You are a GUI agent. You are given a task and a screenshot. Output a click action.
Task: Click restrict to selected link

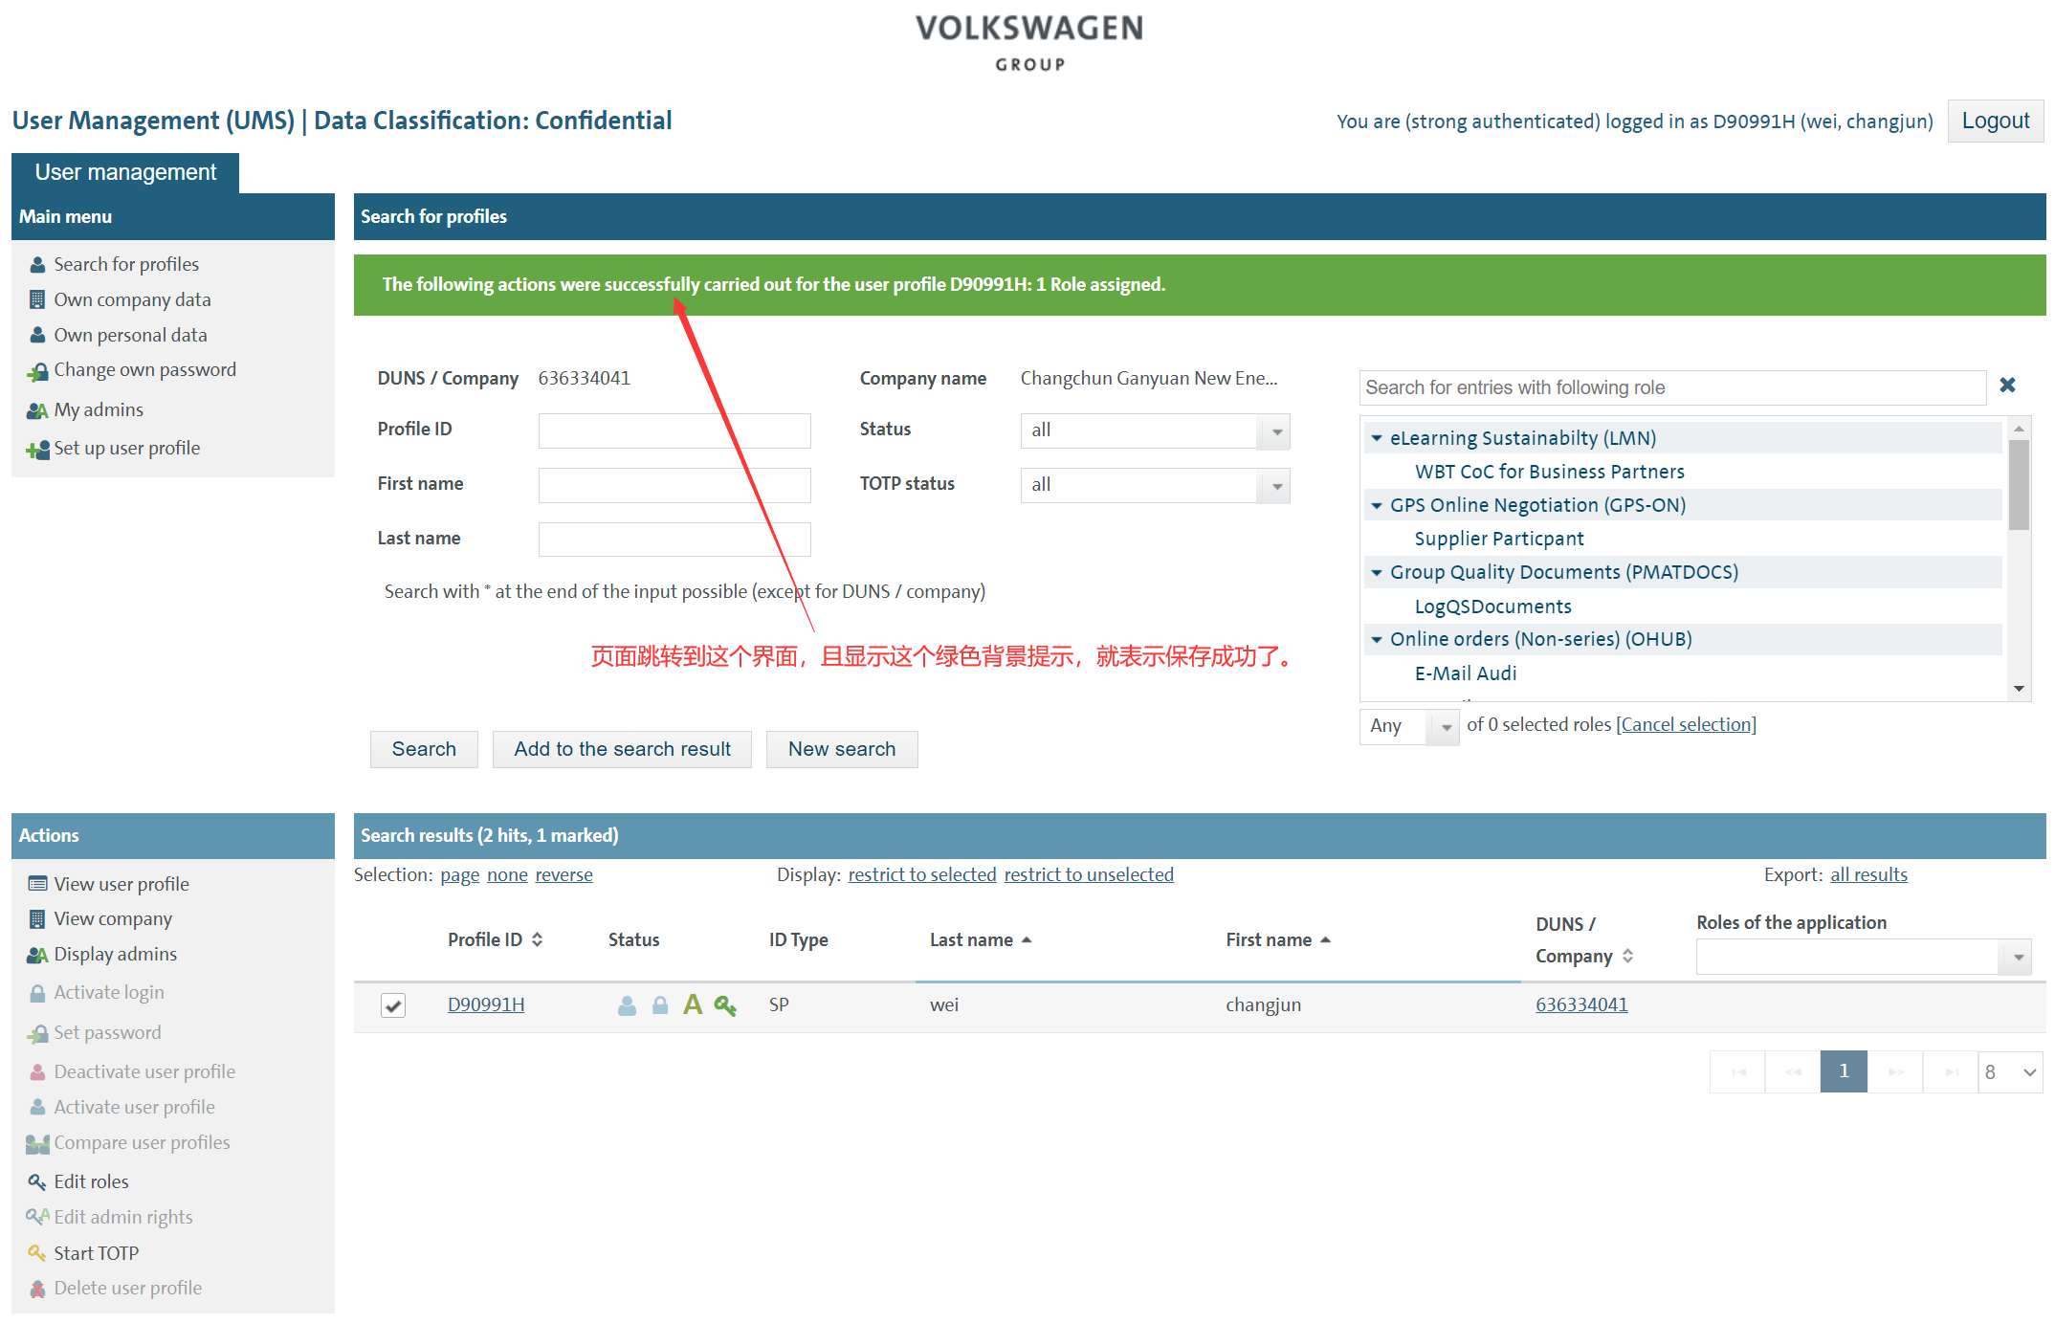coord(922,875)
